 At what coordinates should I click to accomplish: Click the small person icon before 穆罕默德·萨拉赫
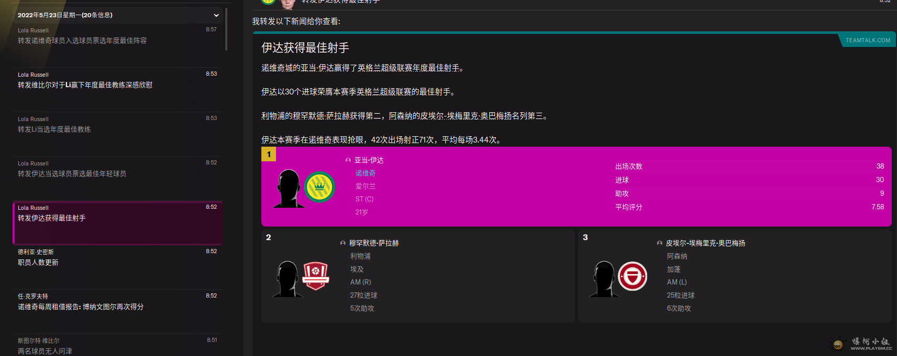pos(343,243)
